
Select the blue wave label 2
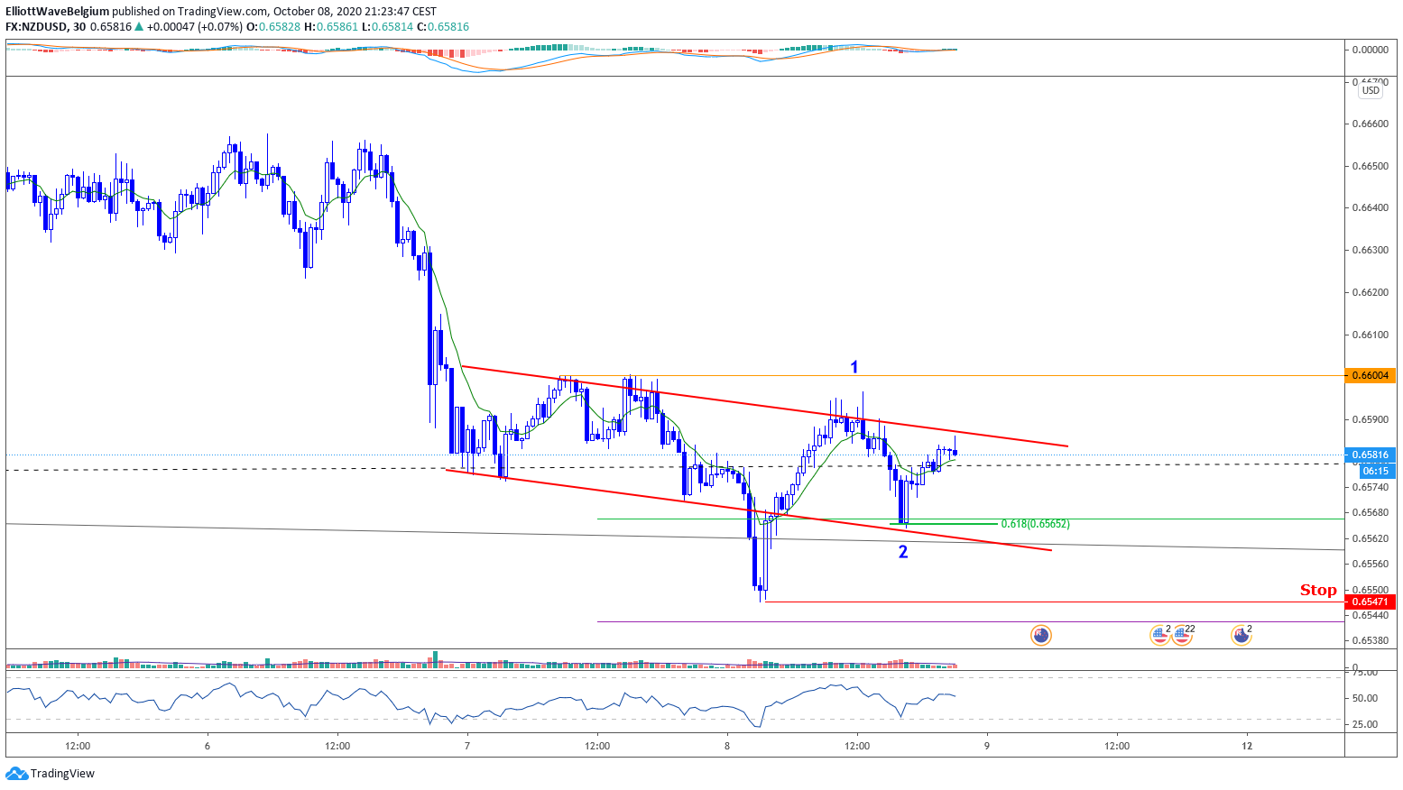click(x=903, y=552)
